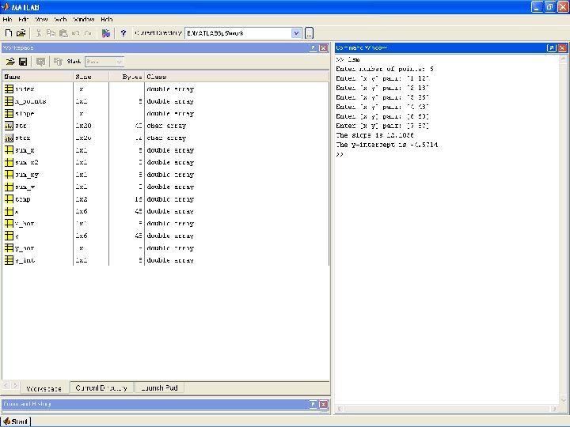
Task: Open the Edit menu
Action: [x=24, y=19]
